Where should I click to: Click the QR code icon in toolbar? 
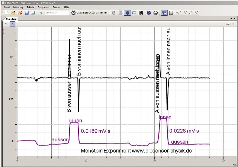point(141,13)
